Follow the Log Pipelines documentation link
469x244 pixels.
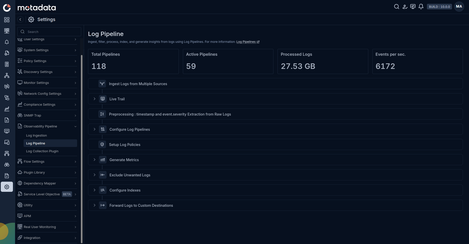pyautogui.click(x=248, y=42)
